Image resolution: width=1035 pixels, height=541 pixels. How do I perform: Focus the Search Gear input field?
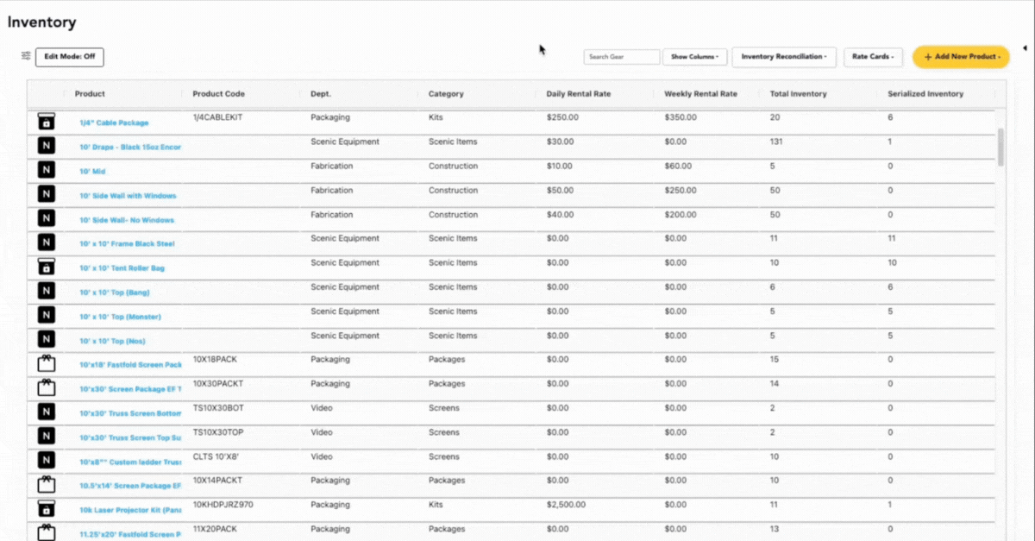tap(621, 57)
